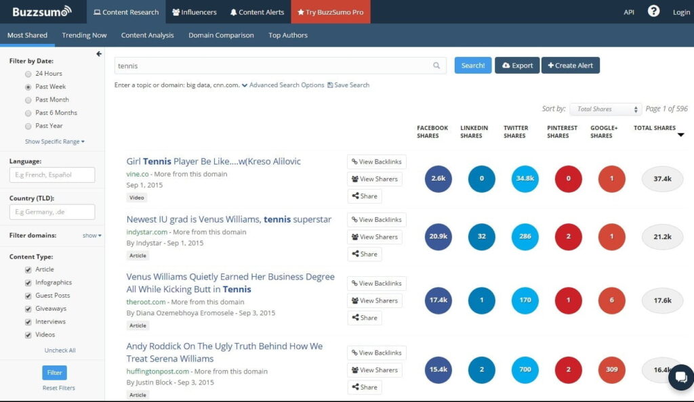
Task: Click Uncheck All link
Action: pos(60,351)
